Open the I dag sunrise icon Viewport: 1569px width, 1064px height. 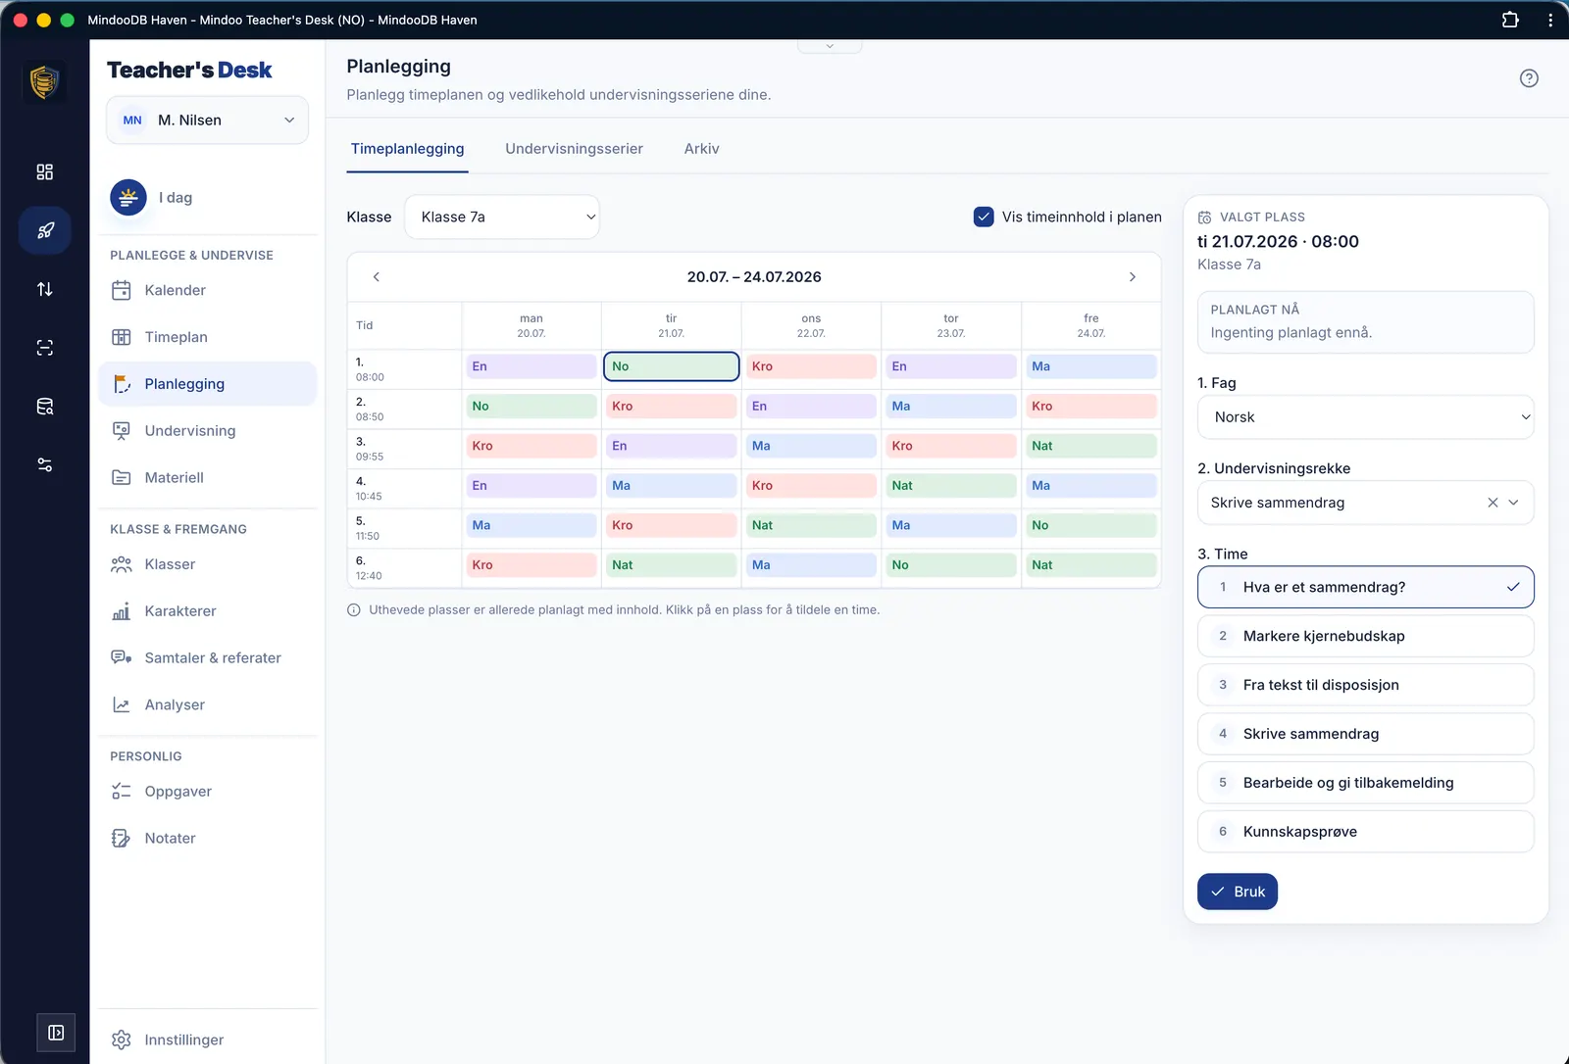click(x=128, y=198)
